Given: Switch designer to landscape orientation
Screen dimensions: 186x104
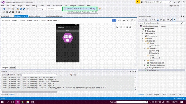Looking at the screenshot, I should (x=118, y=20).
